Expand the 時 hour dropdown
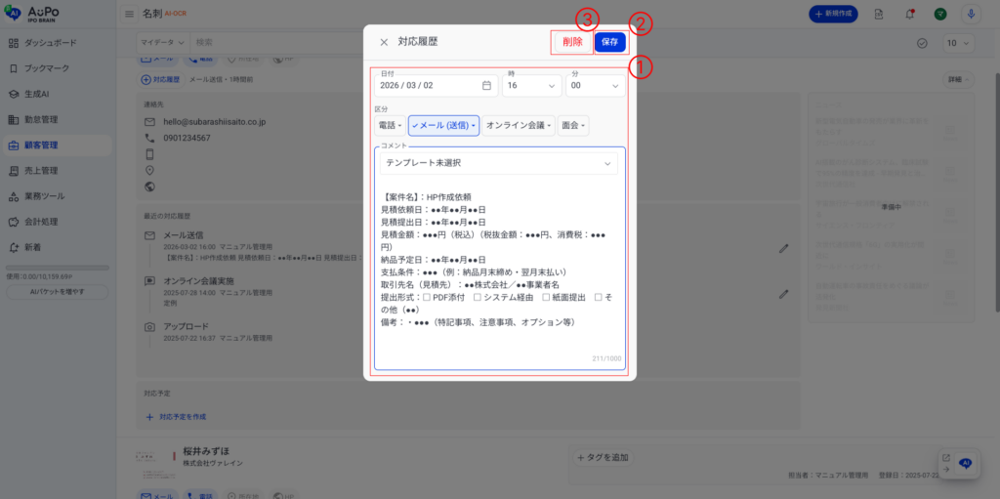This screenshot has height=499, width=1000. (532, 86)
